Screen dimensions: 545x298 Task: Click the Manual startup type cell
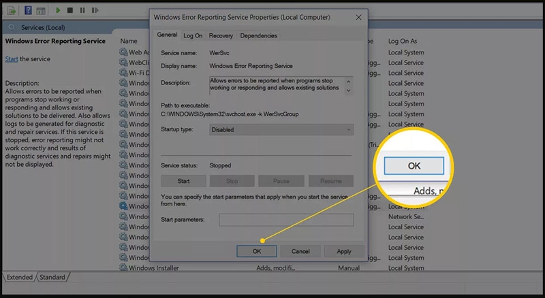(349, 268)
